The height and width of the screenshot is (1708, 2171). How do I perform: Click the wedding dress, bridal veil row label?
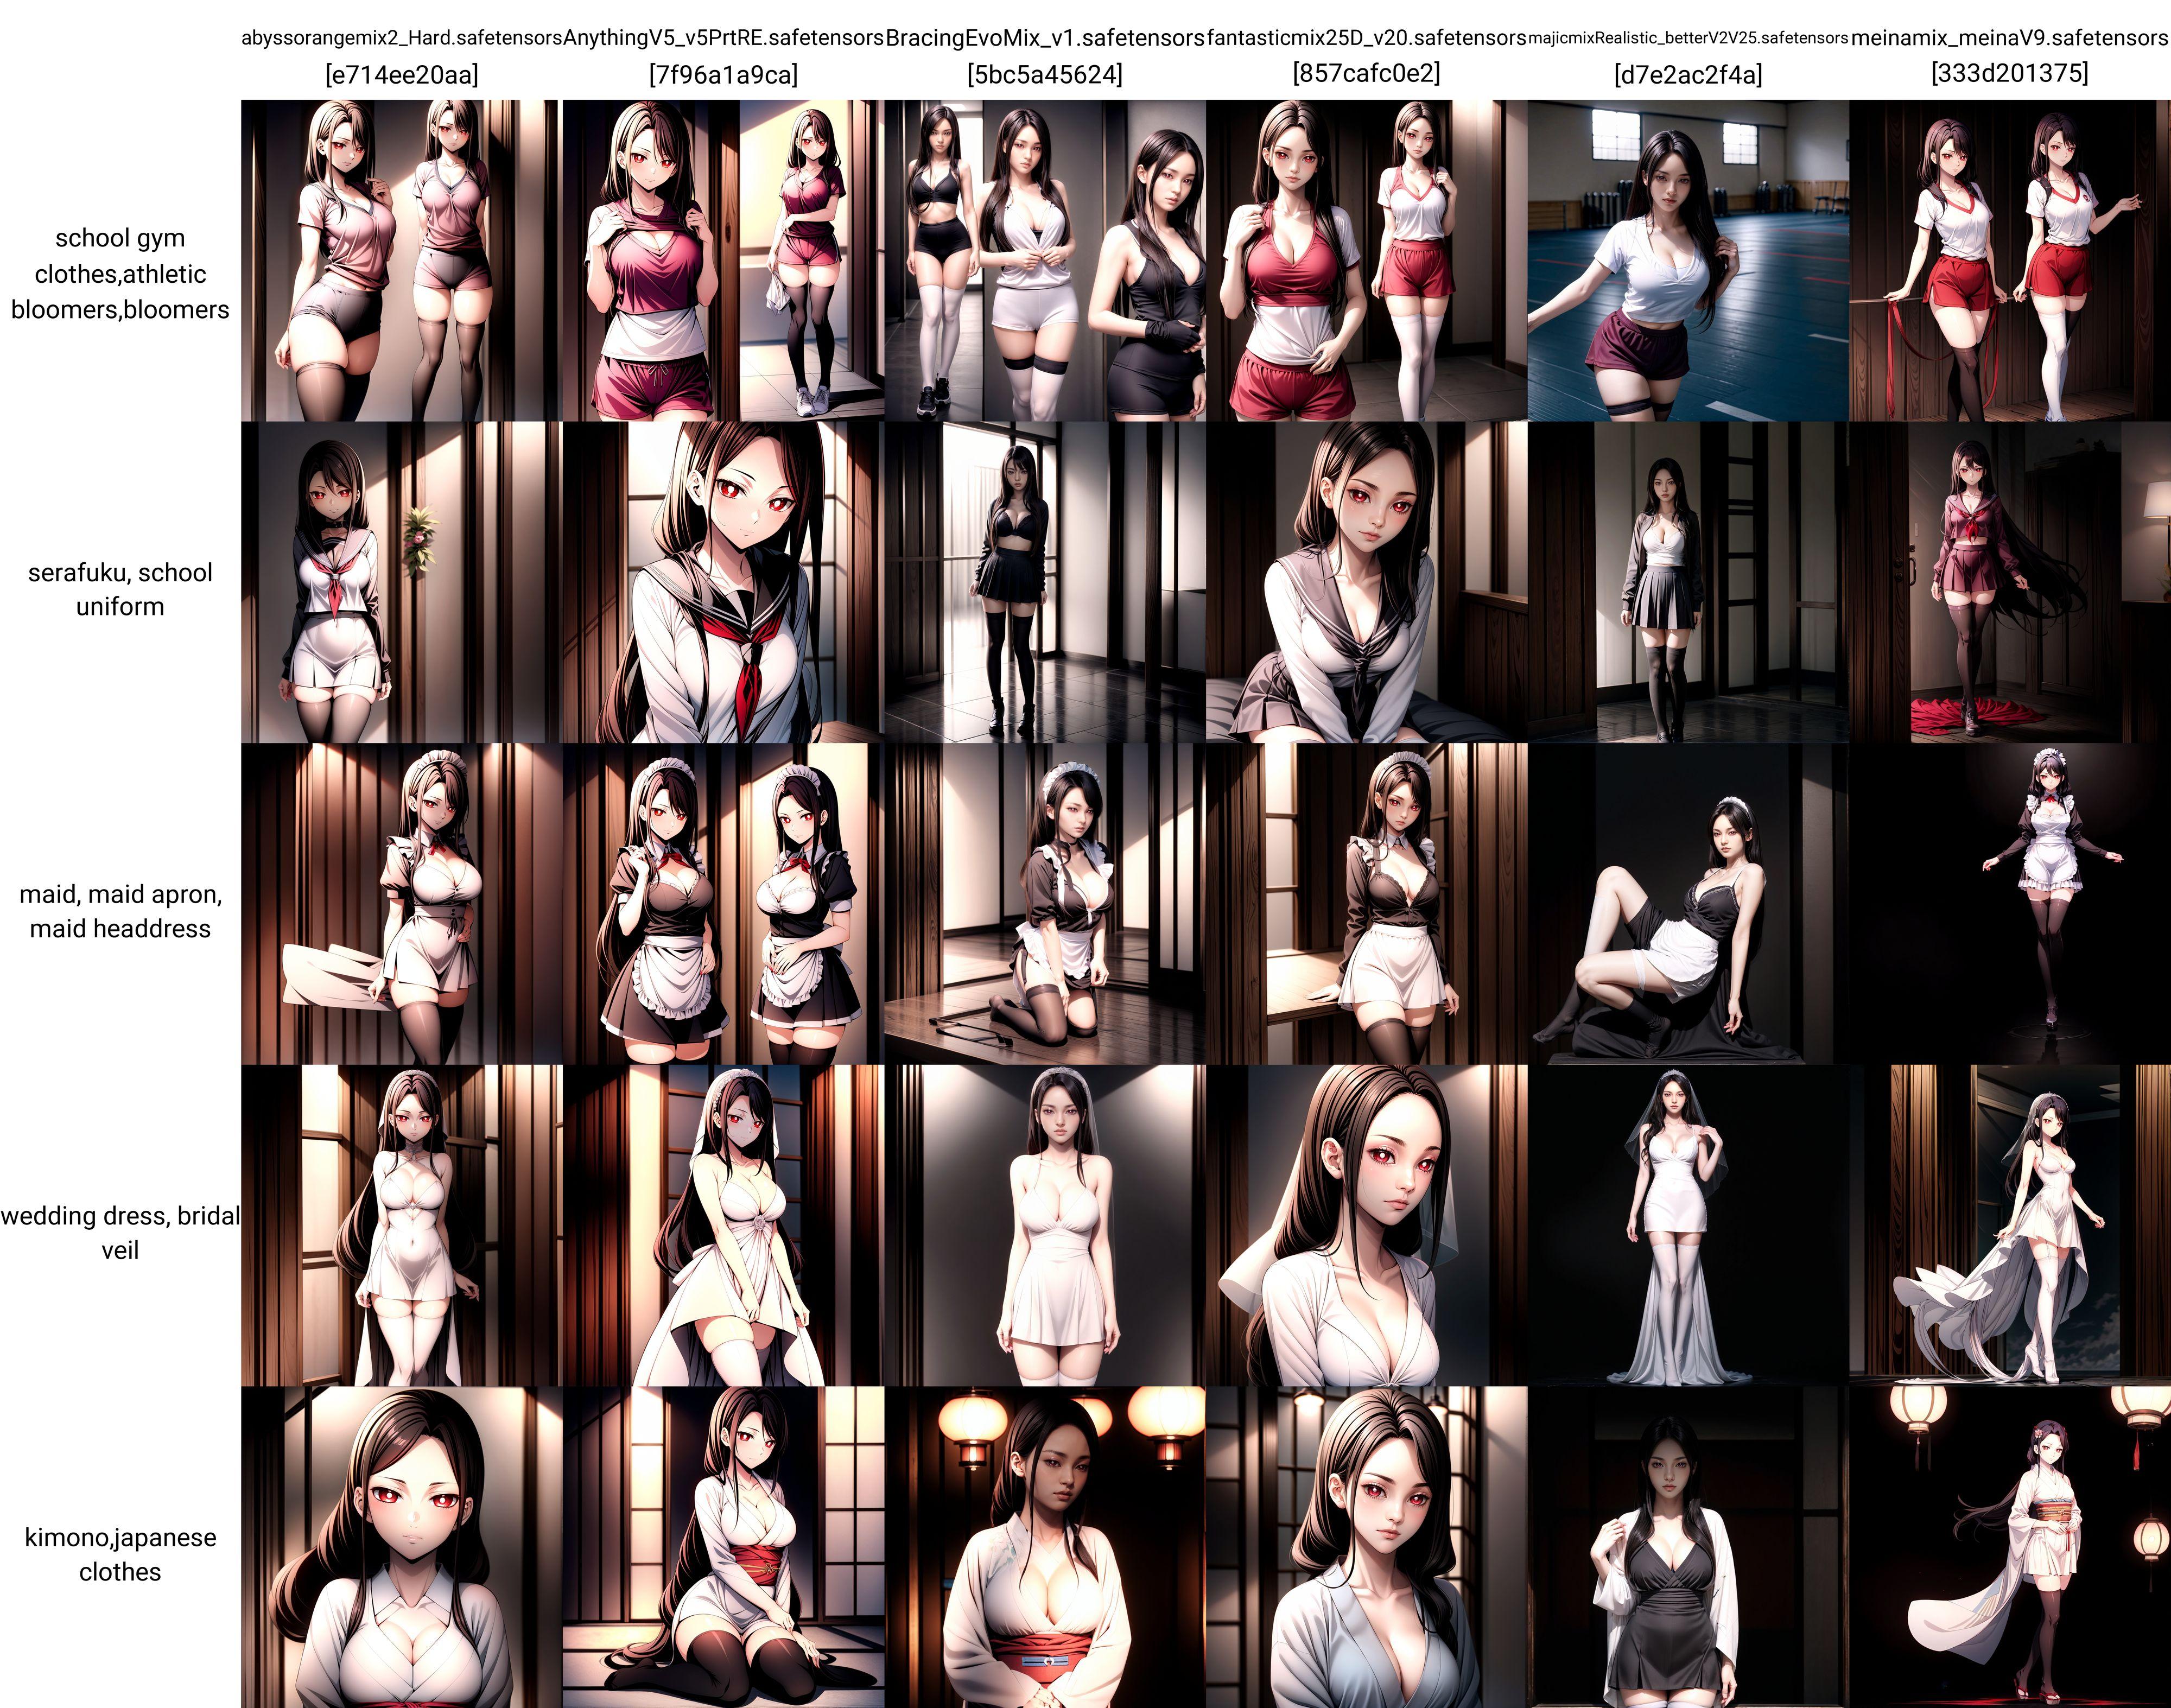pos(120,1232)
